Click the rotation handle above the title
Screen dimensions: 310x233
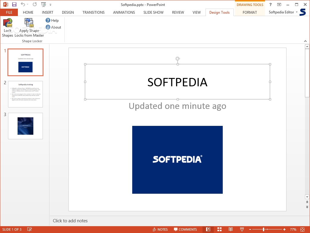tap(177, 59)
